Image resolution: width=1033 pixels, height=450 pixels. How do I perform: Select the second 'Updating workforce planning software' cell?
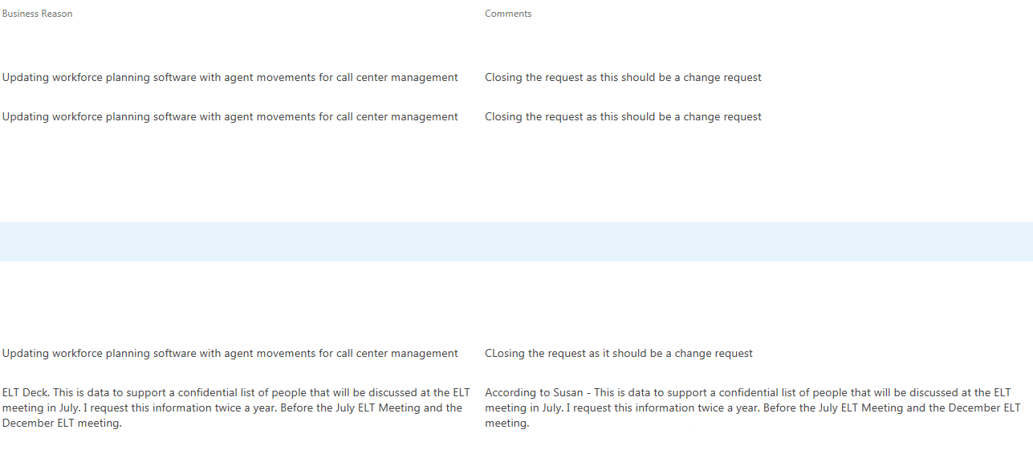coord(230,117)
